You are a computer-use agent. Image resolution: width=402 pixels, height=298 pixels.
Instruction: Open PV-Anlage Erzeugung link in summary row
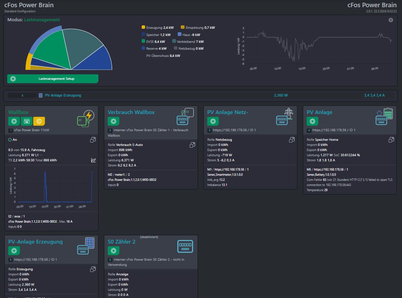click(x=63, y=95)
